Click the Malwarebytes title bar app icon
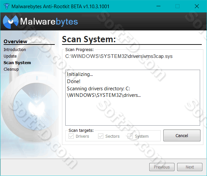Screen dimensions: 207x176 coord(7,6)
